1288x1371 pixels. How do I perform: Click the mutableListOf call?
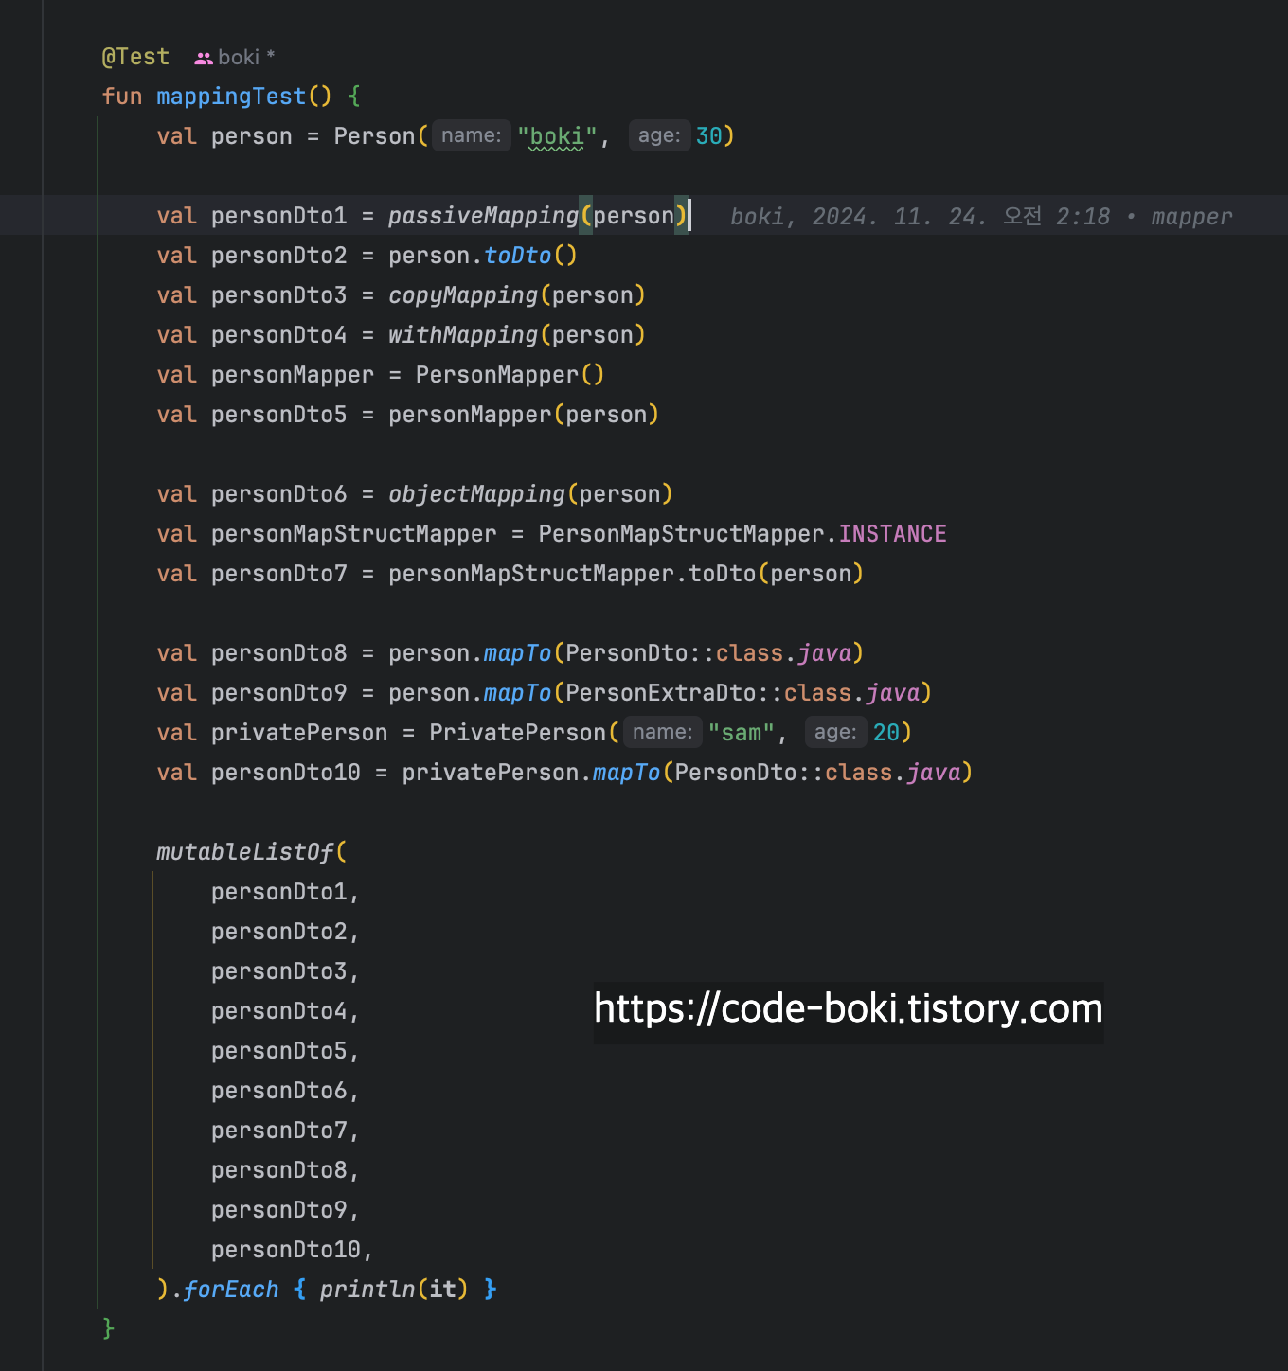point(245,852)
